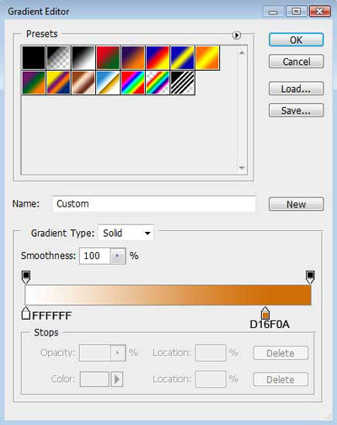Open the Opacity slider arrow
Image resolution: width=337 pixels, height=425 pixels.
click(x=118, y=352)
